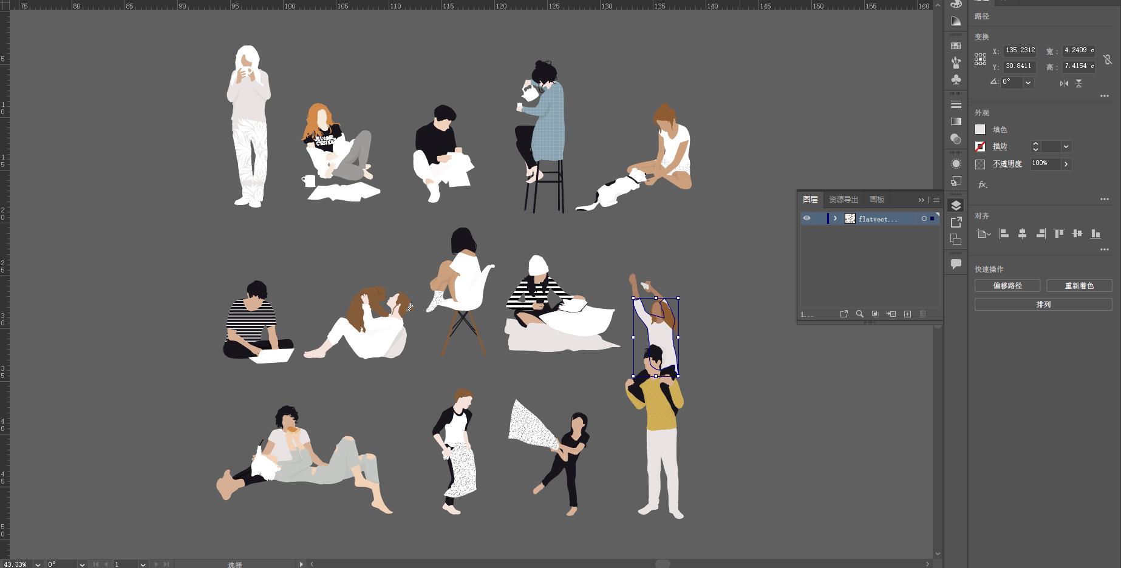This screenshot has height=568, width=1121.
Task: Click the opacity checker icon in Appearance
Action: click(980, 164)
